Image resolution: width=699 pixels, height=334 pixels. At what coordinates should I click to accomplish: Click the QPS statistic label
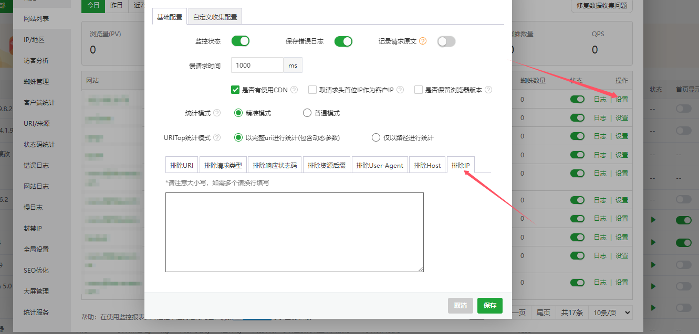598,34
